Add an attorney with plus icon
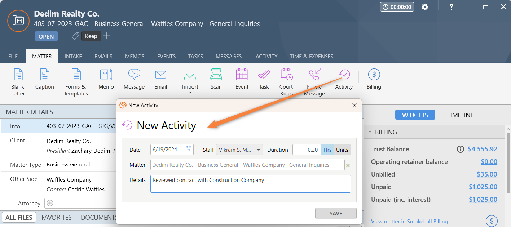The height and width of the screenshot is (227, 511). click(50, 203)
